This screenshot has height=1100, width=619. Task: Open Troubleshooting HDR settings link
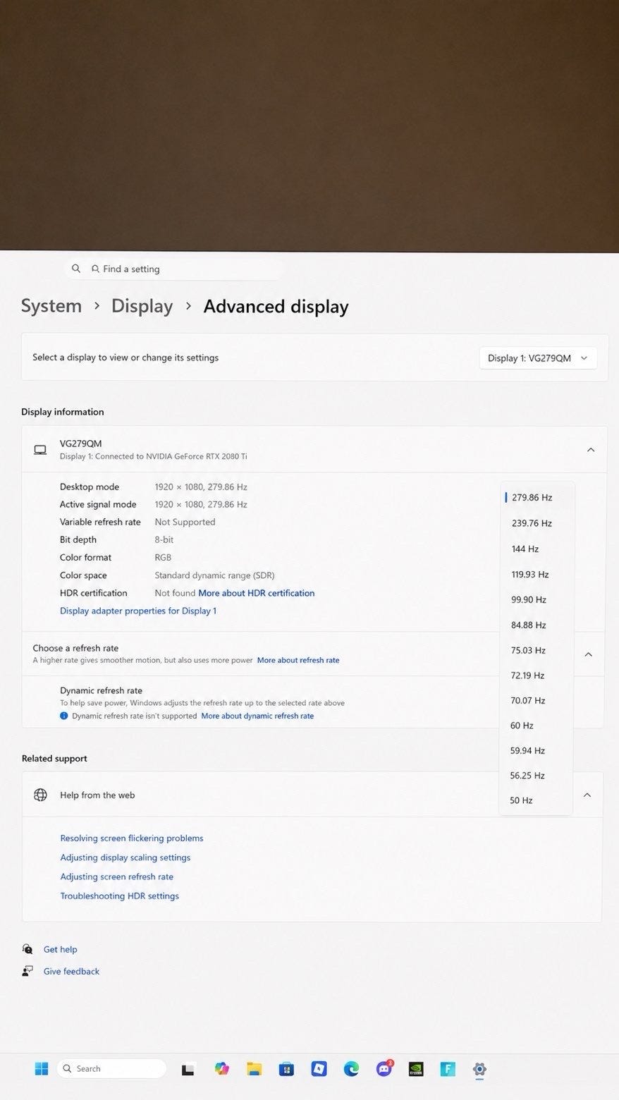click(120, 896)
